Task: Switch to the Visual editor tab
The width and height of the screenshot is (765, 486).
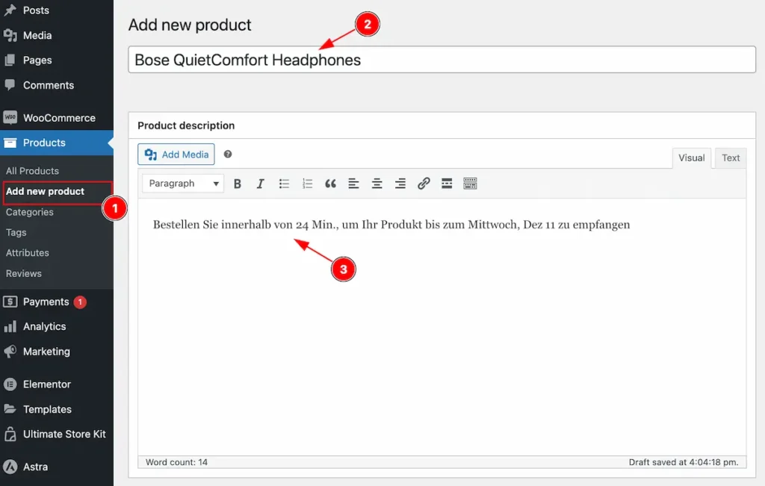Action: tap(691, 158)
